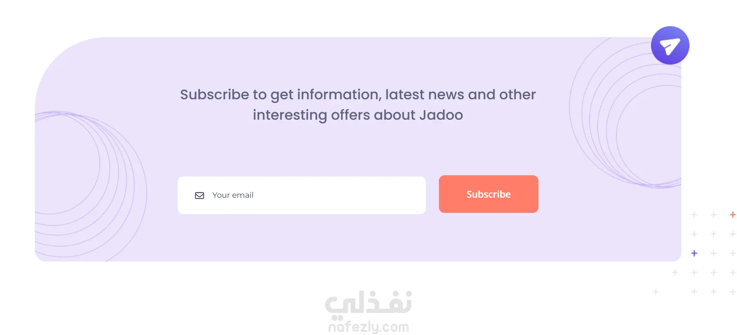The width and height of the screenshot is (737, 335).
Task: Click the word "Jadoo" in the heading
Action: pos(441,115)
